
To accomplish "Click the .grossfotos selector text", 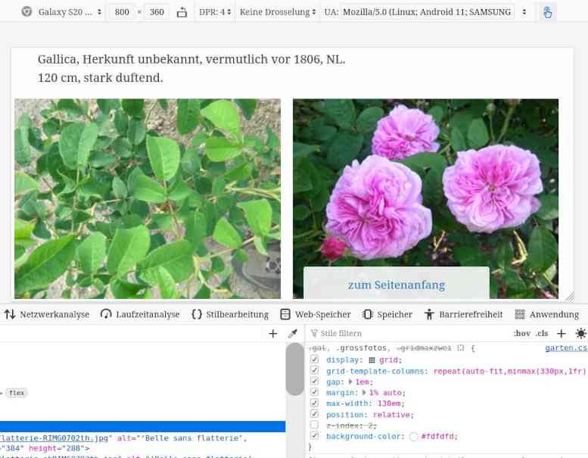I will click(362, 348).
